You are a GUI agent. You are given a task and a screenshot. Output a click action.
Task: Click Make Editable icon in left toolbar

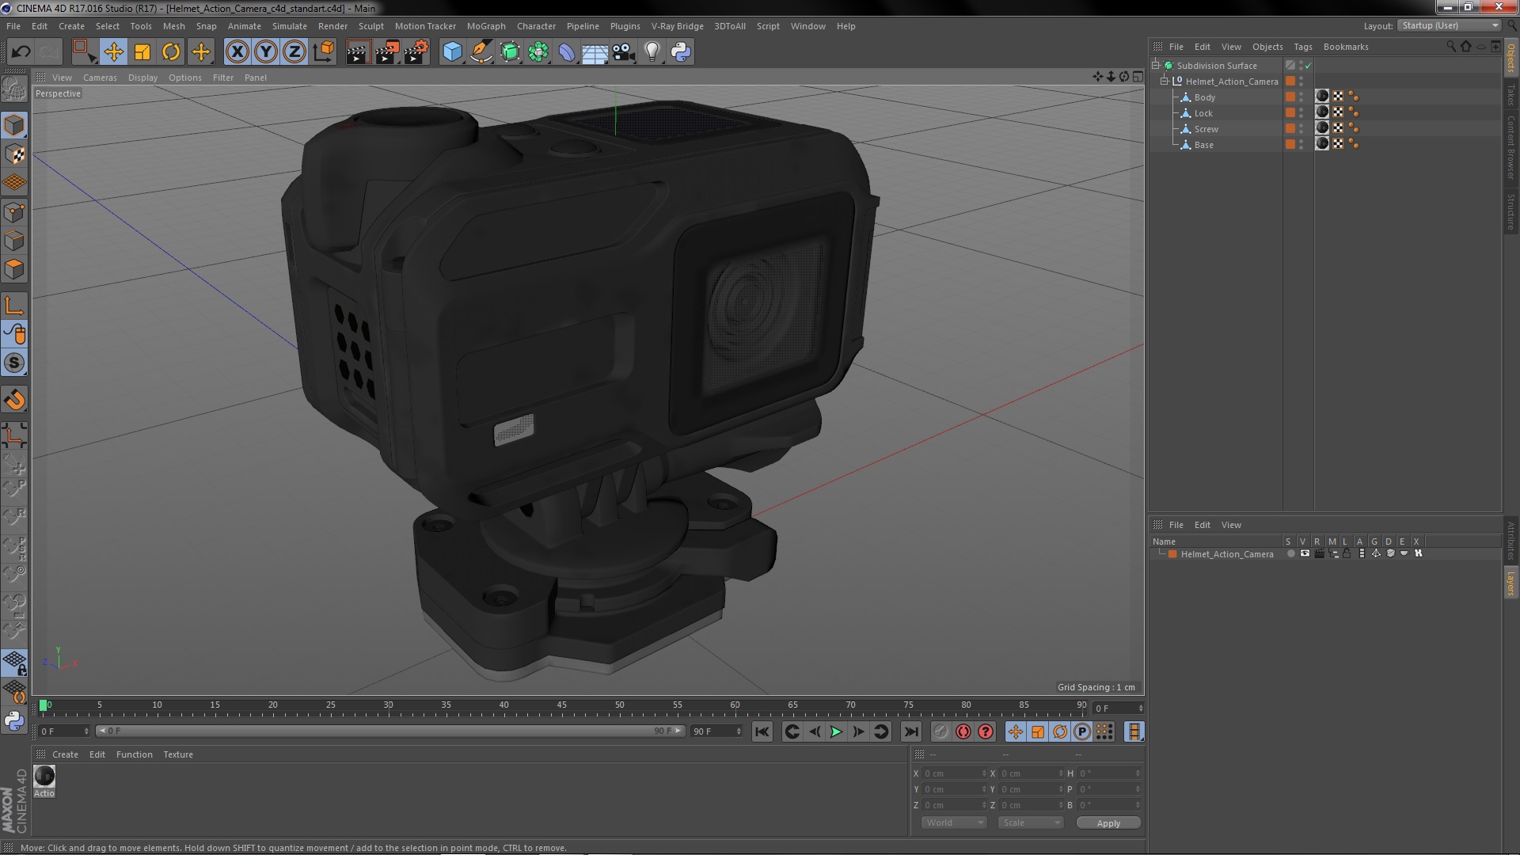[14, 89]
